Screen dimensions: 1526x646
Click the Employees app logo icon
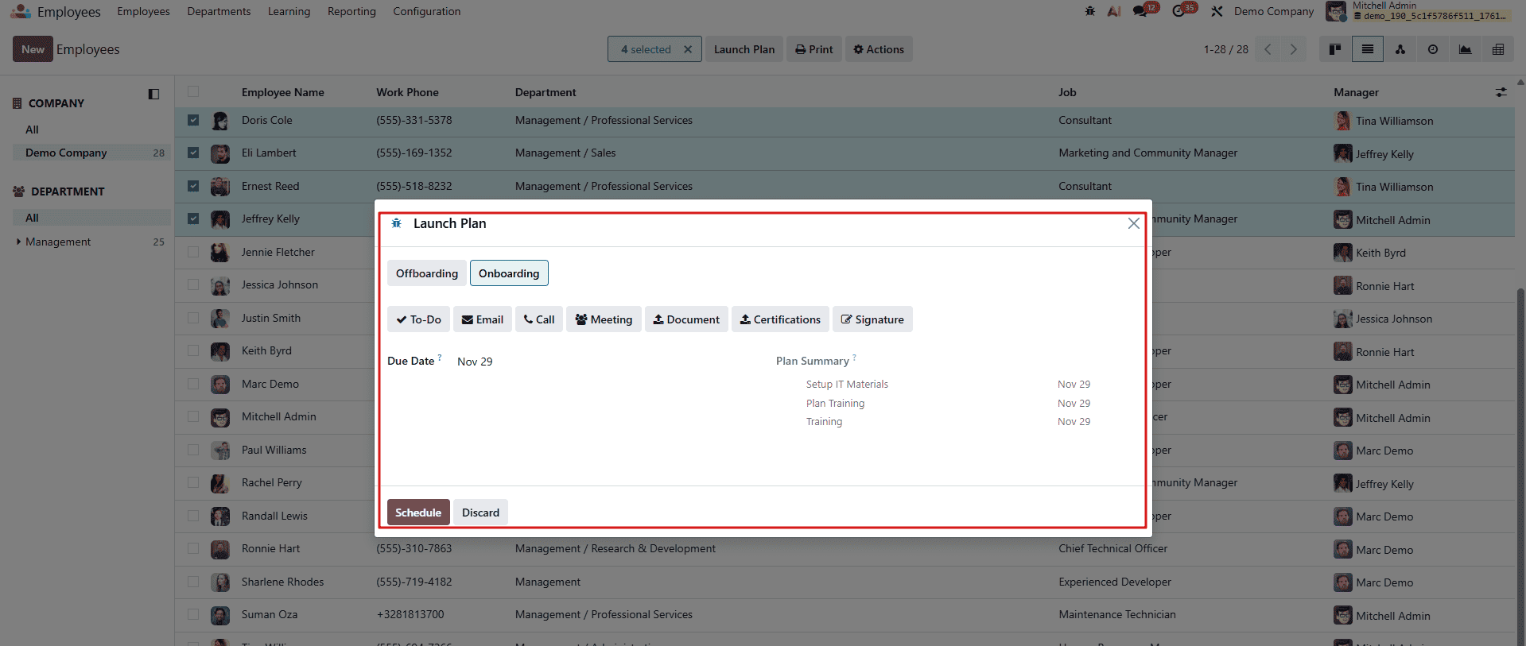(21, 11)
